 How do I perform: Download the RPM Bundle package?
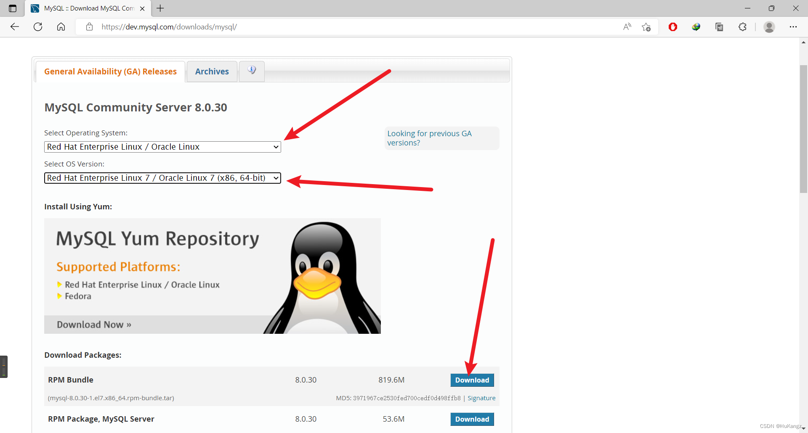click(472, 380)
